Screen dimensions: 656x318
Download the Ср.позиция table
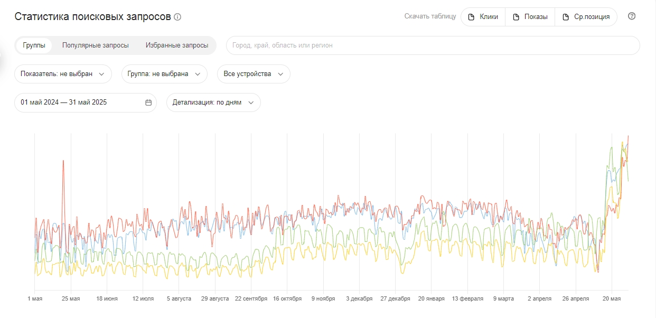click(586, 17)
